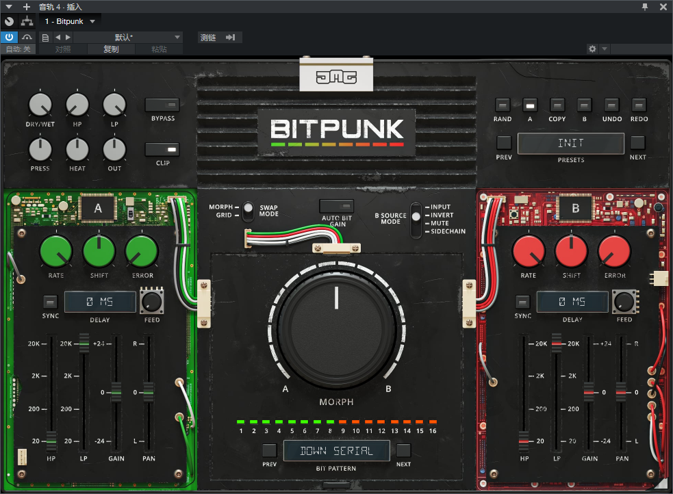Click PREV button beside the INIT presets display
The height and width of the screenshot is (494, 673).
(x=504, y=142)
